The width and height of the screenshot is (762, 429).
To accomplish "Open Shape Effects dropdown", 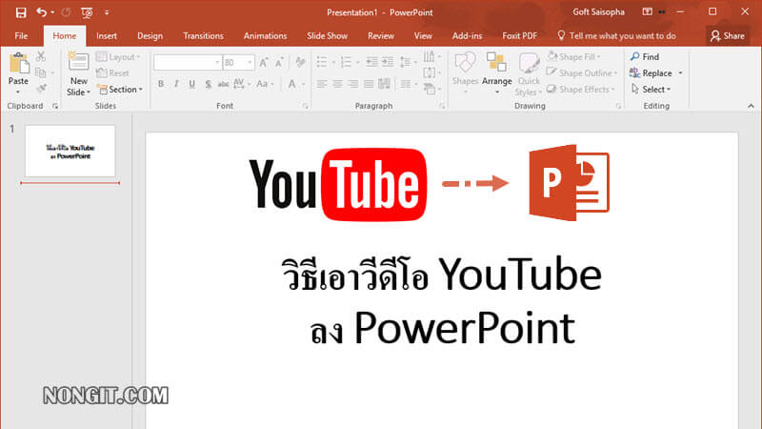I will click(x=580, y=90).
